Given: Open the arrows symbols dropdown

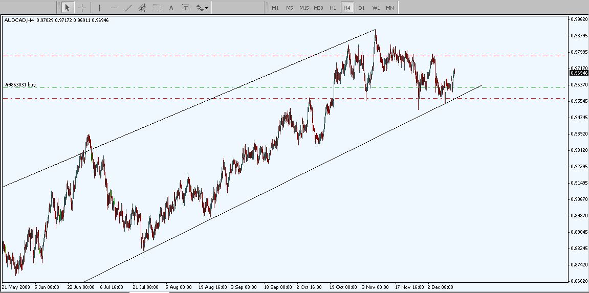Looking at the screenshot, I should 202,8.
